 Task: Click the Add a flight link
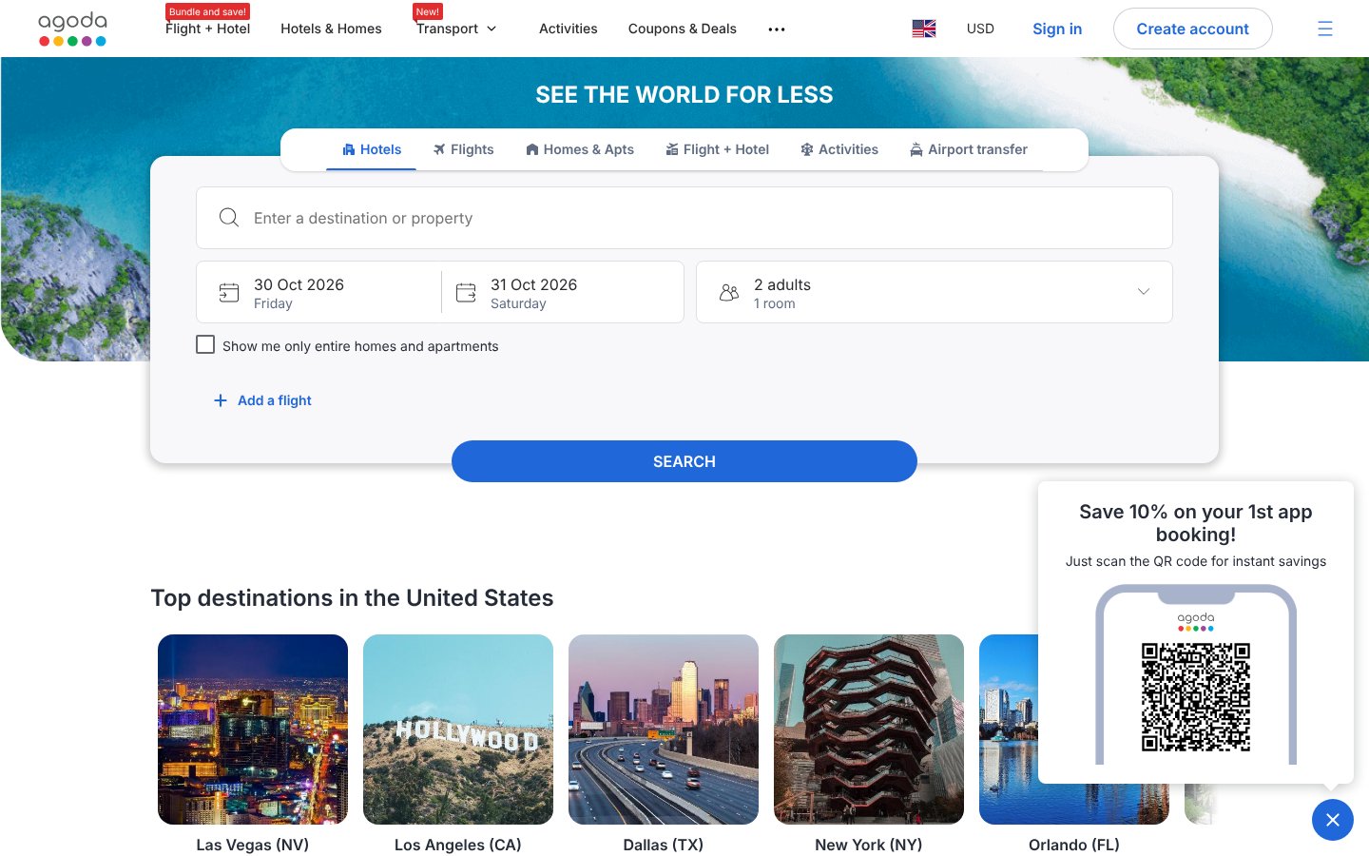pyautogui.click(x=275, y=400)
